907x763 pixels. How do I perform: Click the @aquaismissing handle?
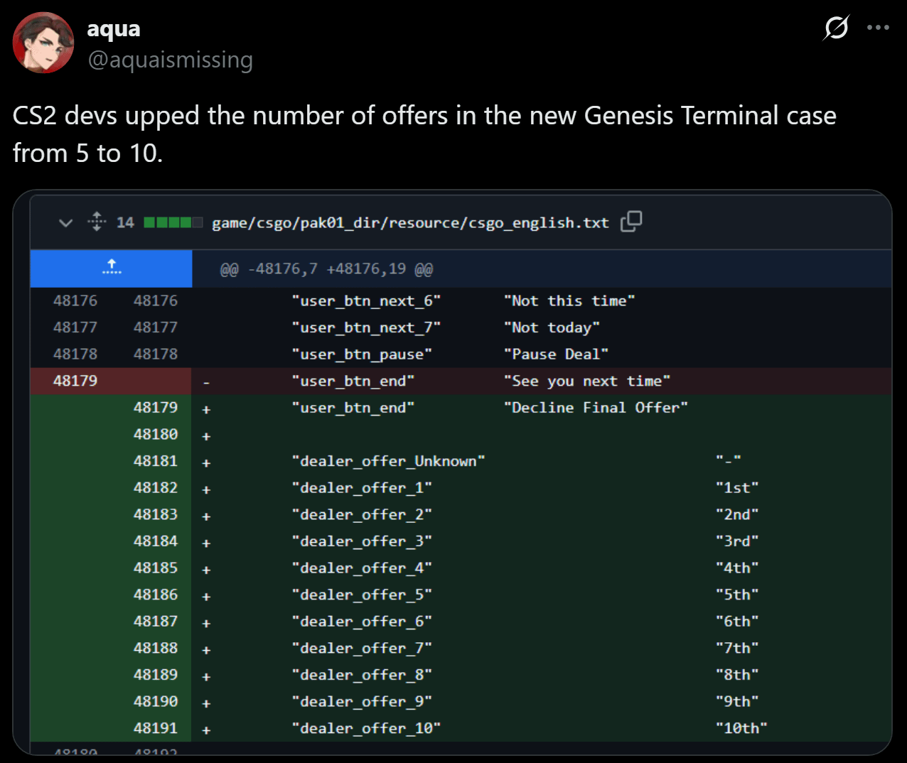click(x=170, y=60)
